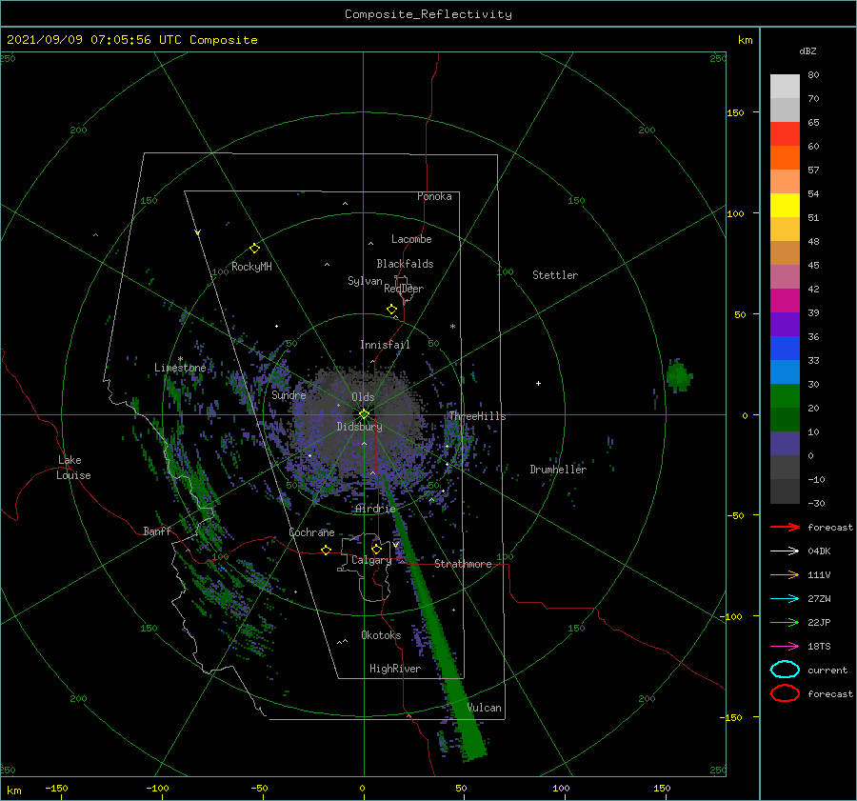857x801 pixels.
Task: Click the Banff label
Action: [x=157, y=531]
